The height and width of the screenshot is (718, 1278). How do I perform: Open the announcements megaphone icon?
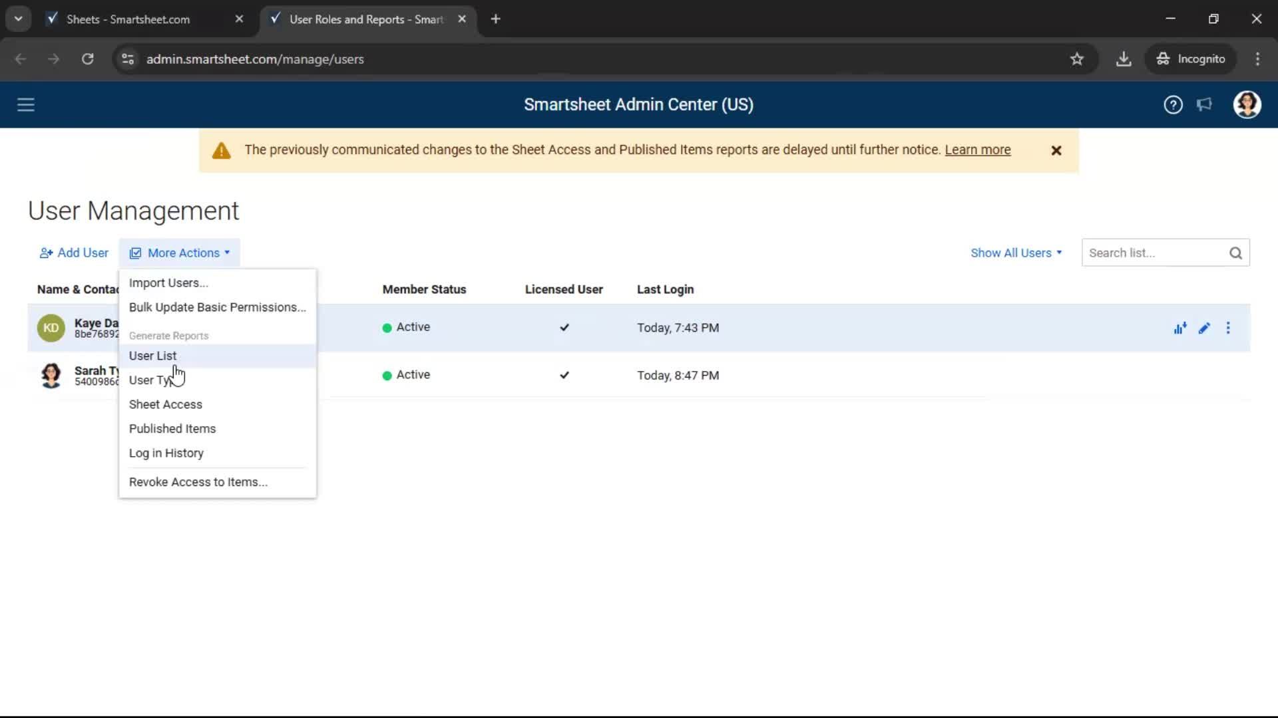(x=1204, y=105)
